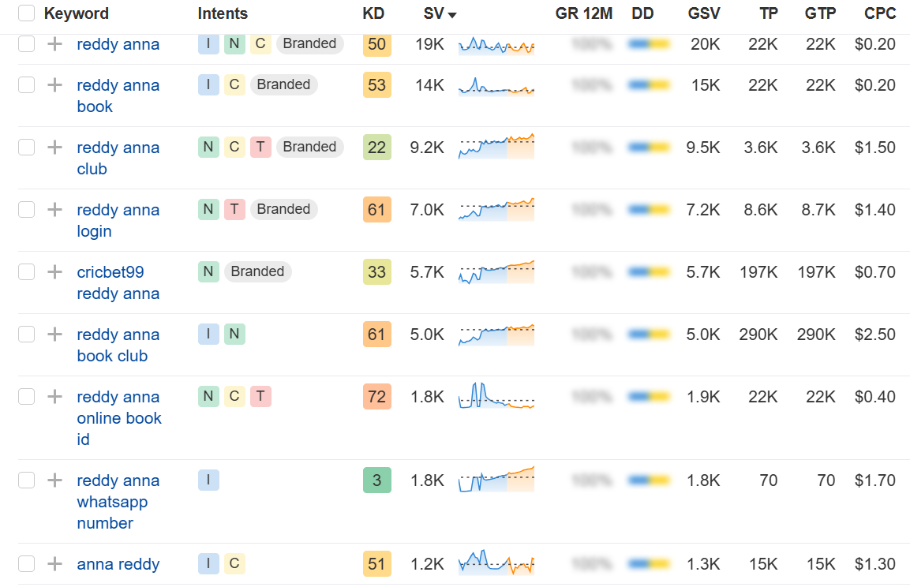Add reddy anna login using plus icon
Screen dimensions: 910x587
pos(54,209)
